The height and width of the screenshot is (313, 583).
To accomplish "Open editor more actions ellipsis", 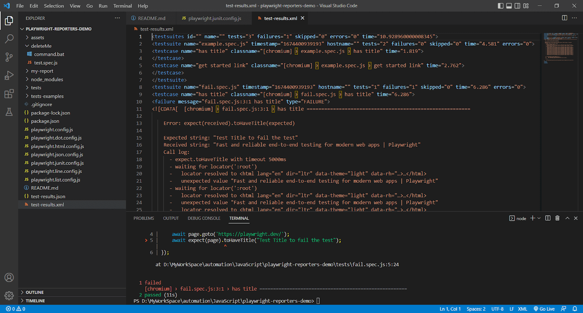I will tap(574, 18).
